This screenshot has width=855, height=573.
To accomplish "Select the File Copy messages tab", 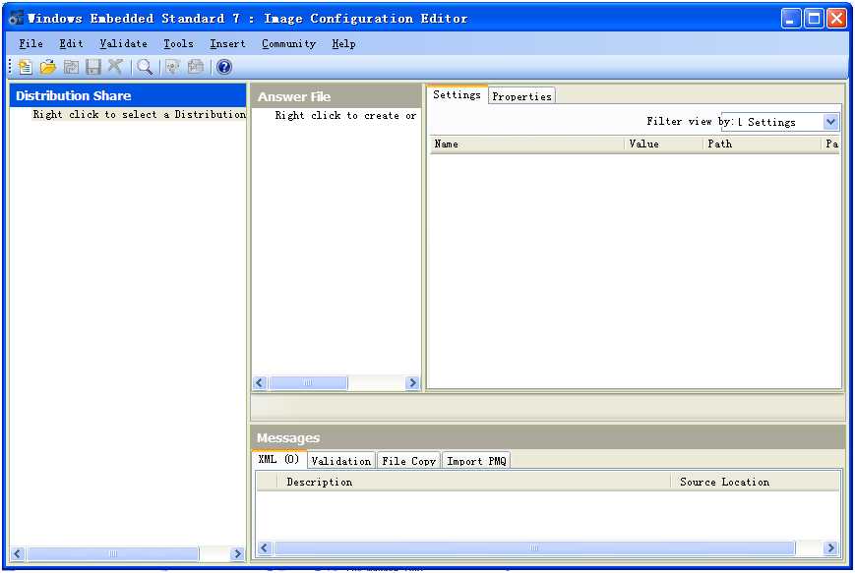I will tap(408, 461).
